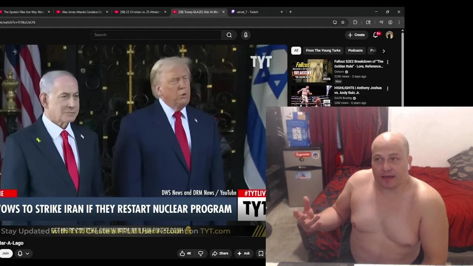Click the install app icon in address bar

point(335,22)
